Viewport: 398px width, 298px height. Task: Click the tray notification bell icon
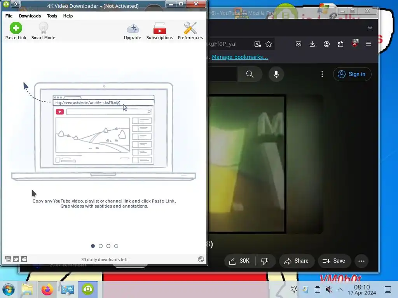click(x=294, y=289)
